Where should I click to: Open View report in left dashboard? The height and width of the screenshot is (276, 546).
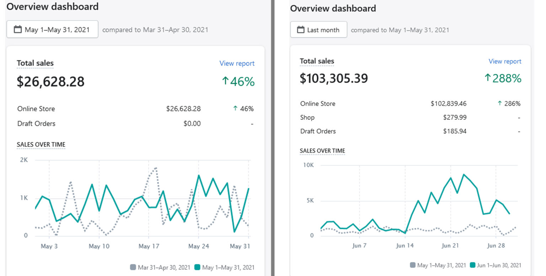pos(237,64)
